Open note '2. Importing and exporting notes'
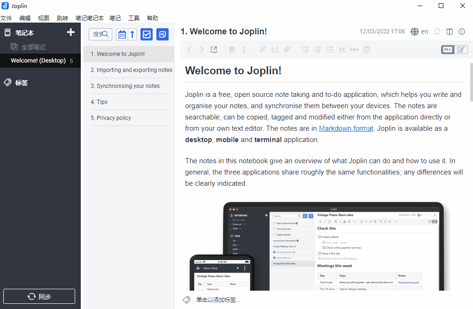 tap(129, 70)
